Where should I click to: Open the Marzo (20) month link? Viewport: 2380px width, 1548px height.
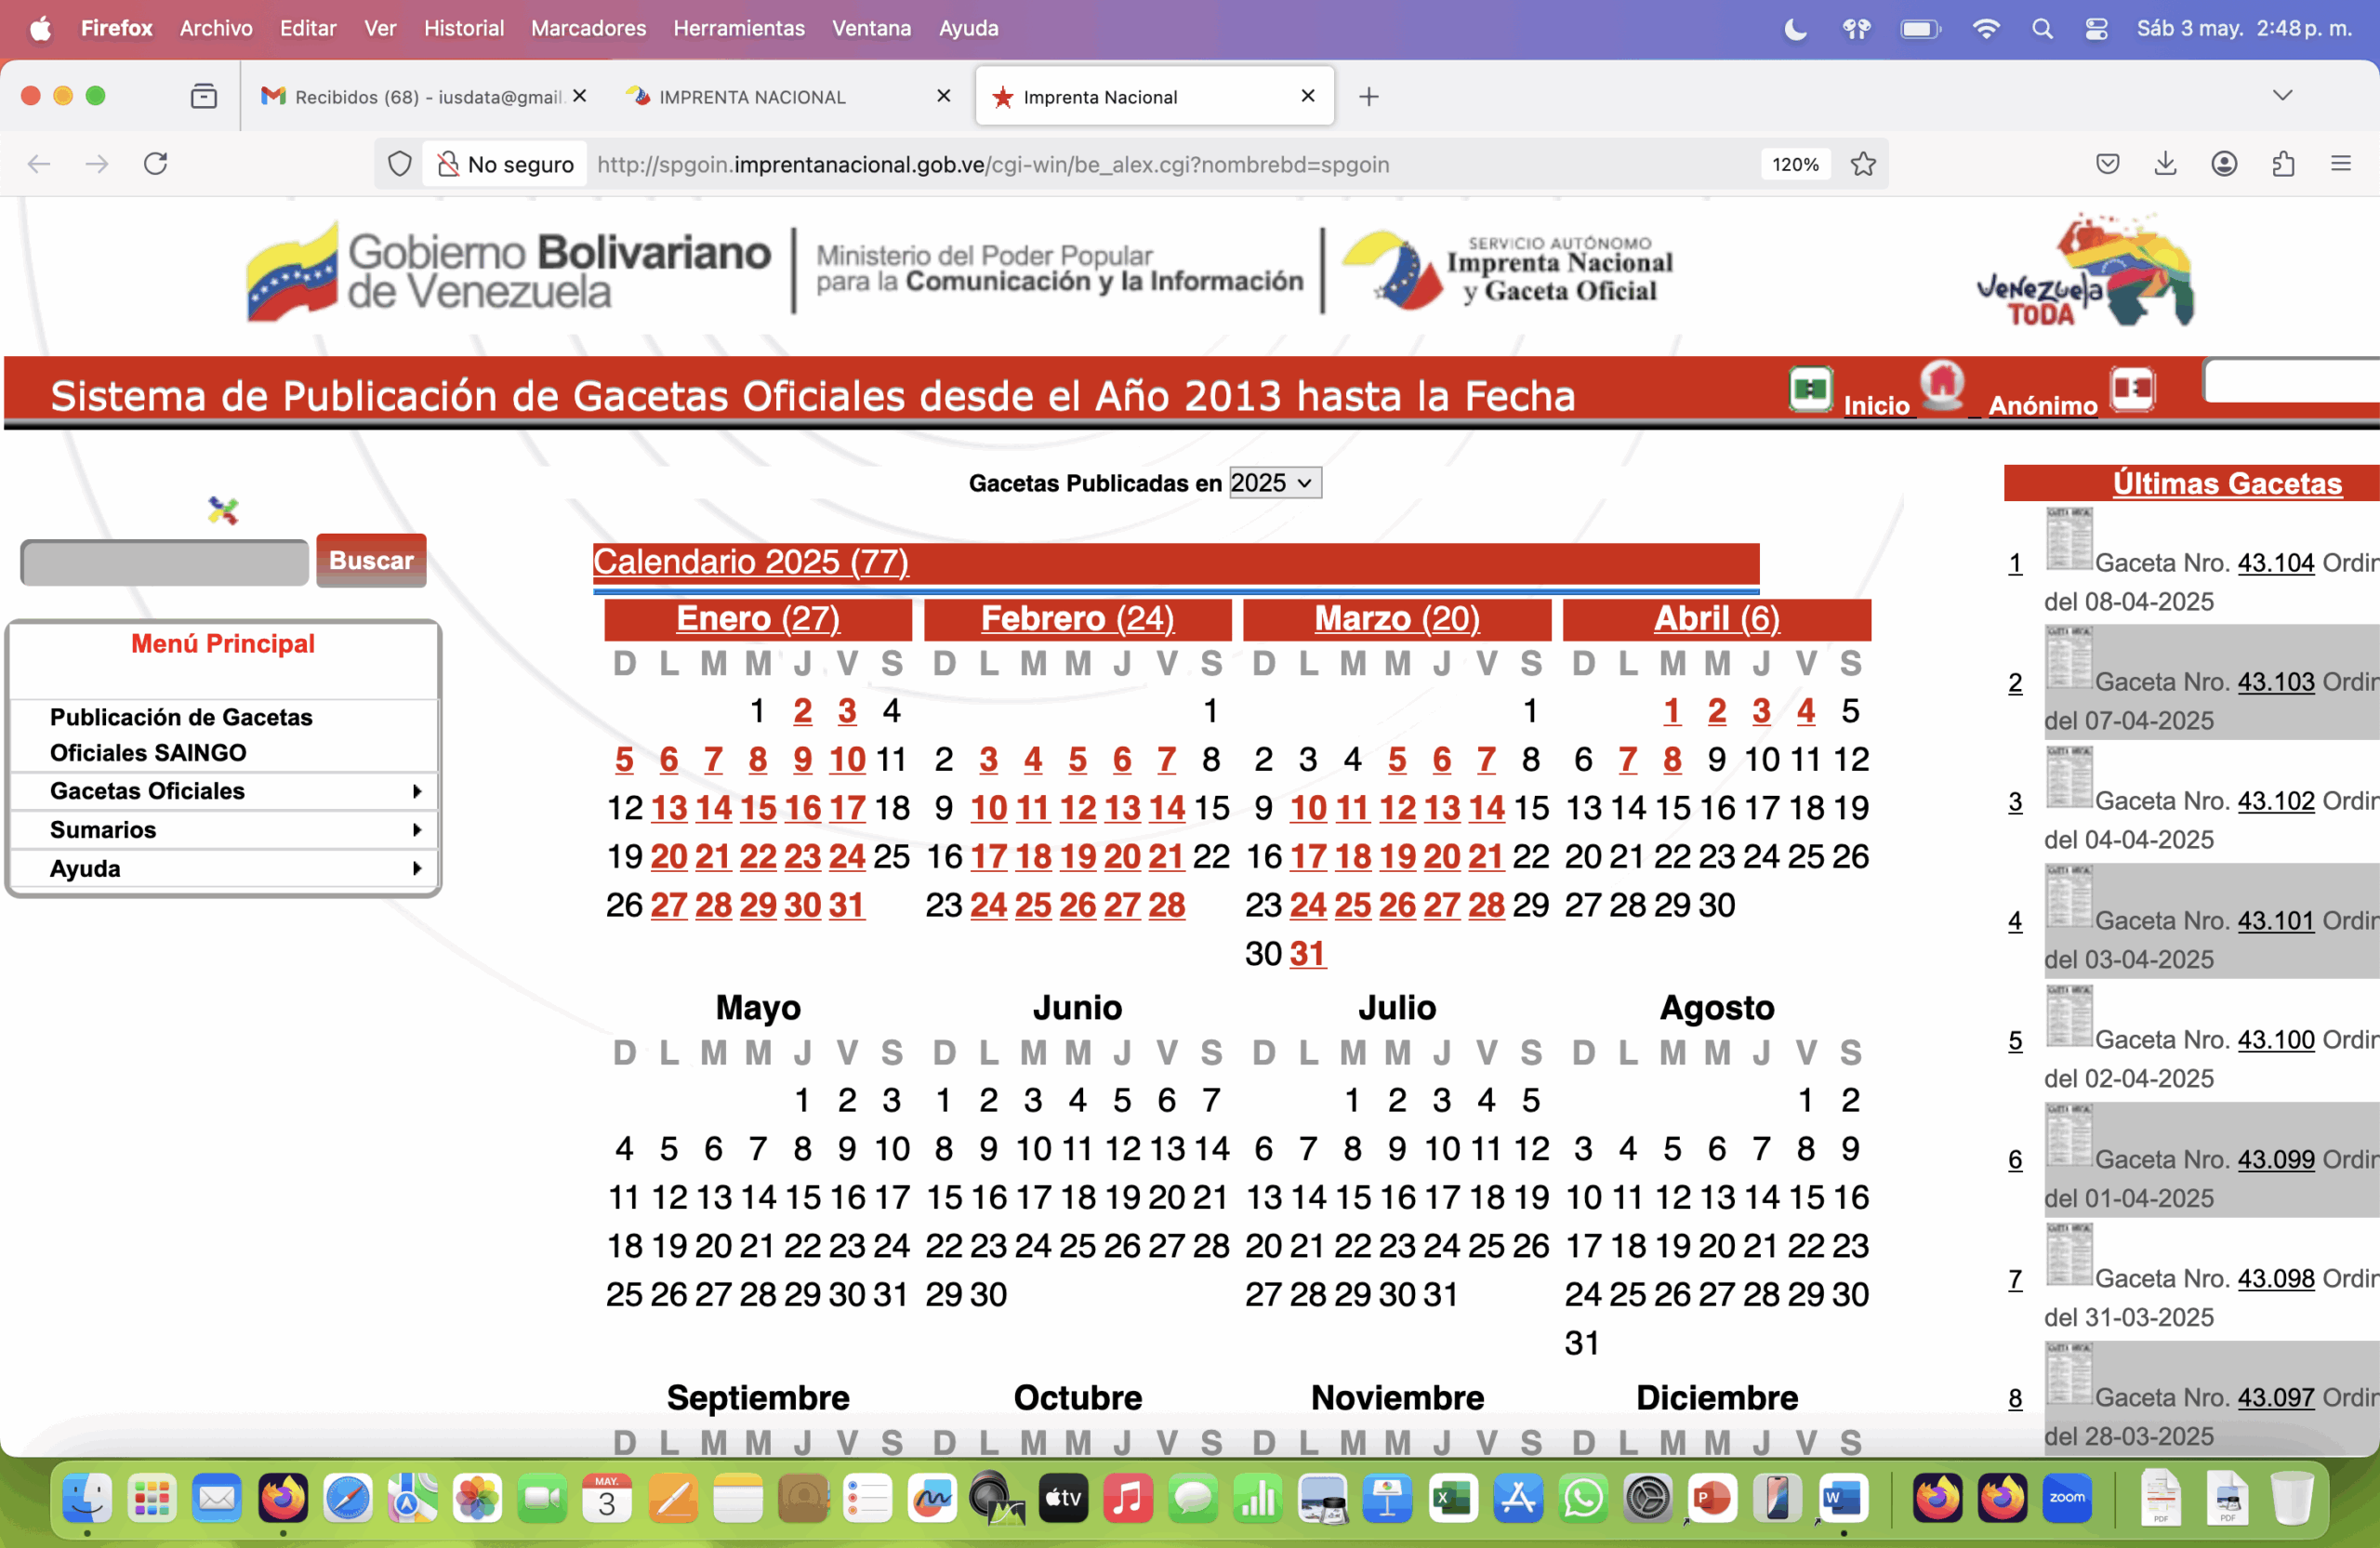pos(1396,619)
